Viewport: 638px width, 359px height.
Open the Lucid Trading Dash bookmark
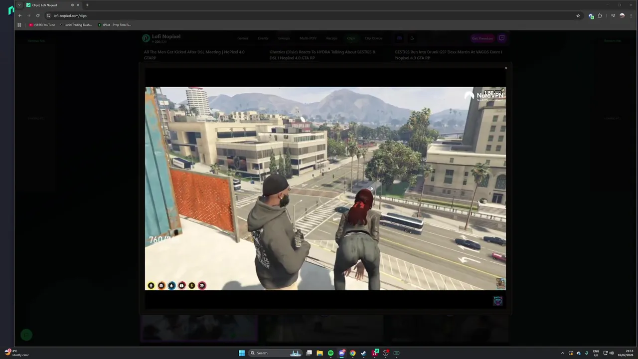(x=75, y=25)
